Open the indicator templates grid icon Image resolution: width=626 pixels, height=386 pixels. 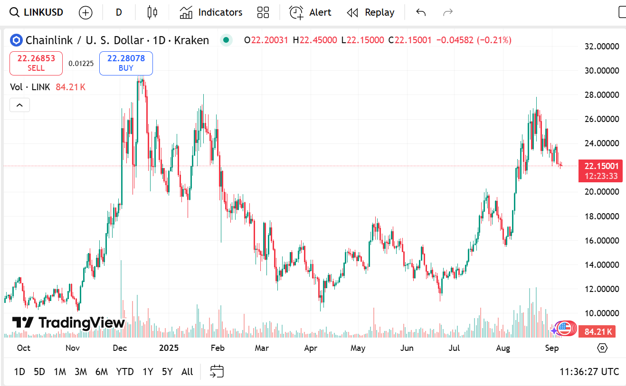click(263, 12)
